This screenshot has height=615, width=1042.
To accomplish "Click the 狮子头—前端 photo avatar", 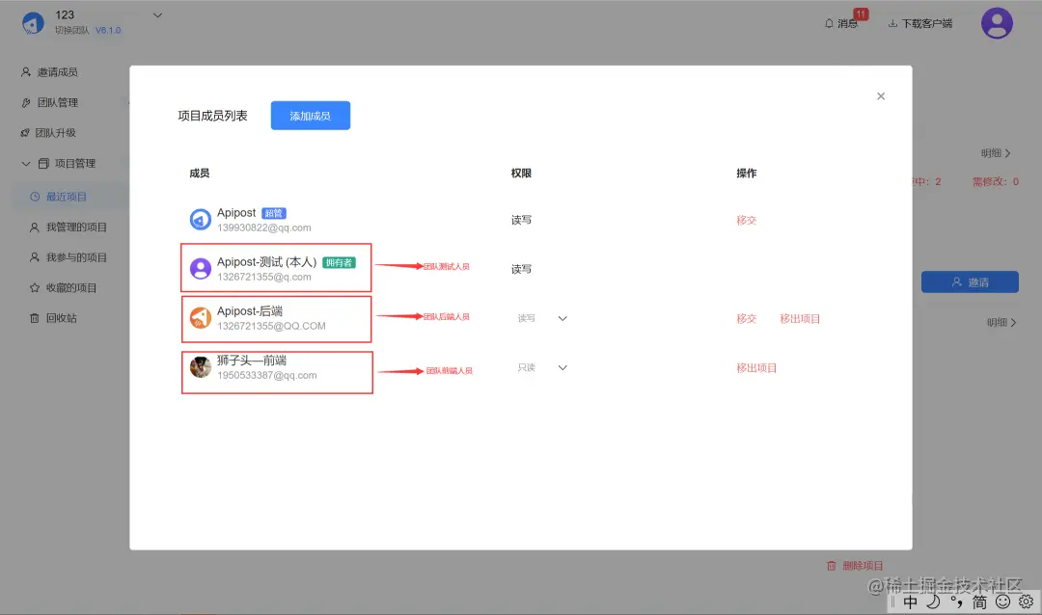I will point(200,366).
